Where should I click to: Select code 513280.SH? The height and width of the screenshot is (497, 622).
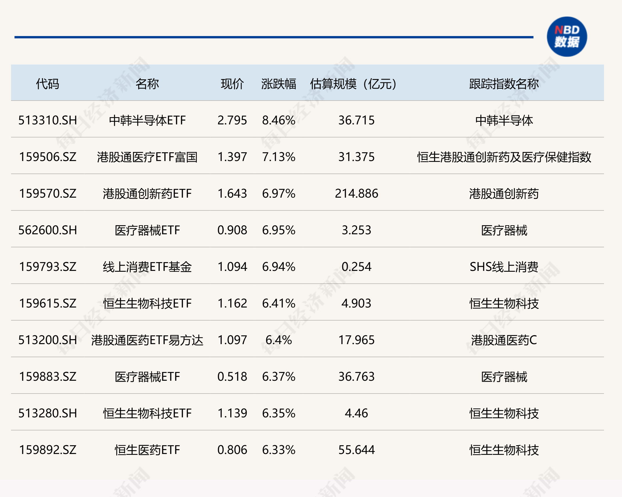[48, 413]
